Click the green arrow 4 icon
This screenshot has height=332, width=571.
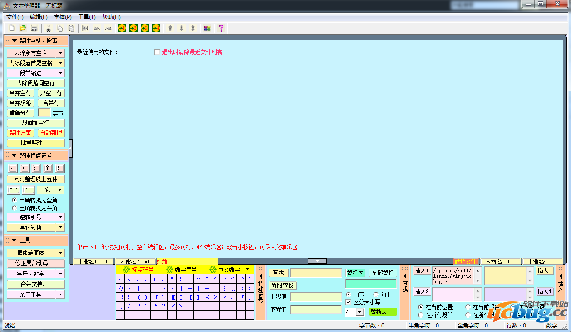coord(156,28)
